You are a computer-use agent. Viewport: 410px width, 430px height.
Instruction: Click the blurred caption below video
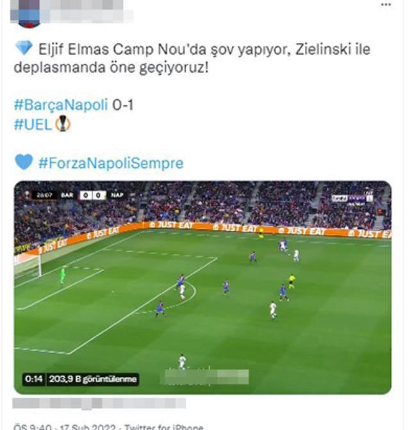[99, 403]
